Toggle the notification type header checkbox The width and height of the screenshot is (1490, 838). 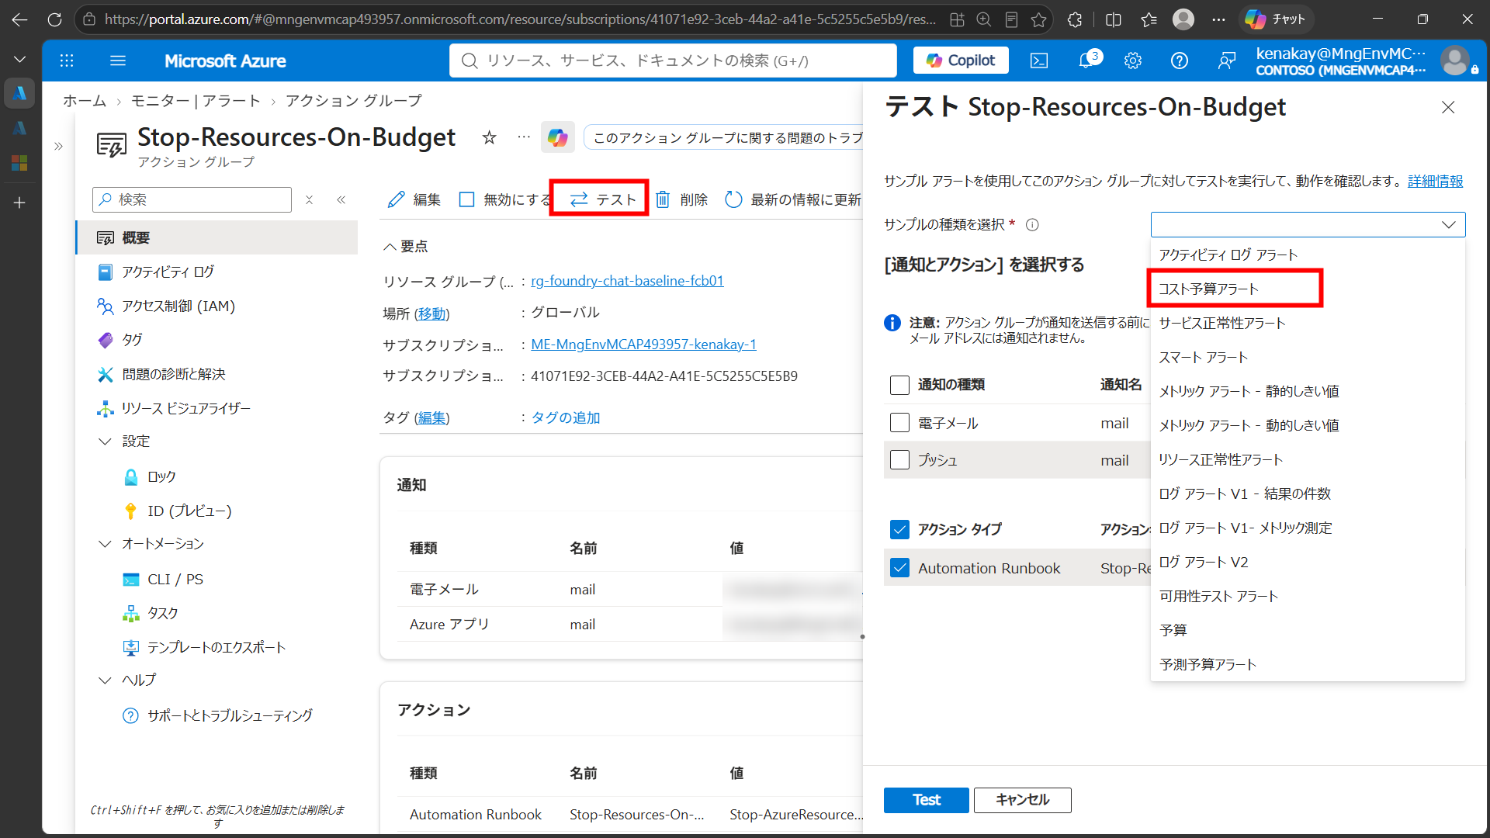[899, 385]
